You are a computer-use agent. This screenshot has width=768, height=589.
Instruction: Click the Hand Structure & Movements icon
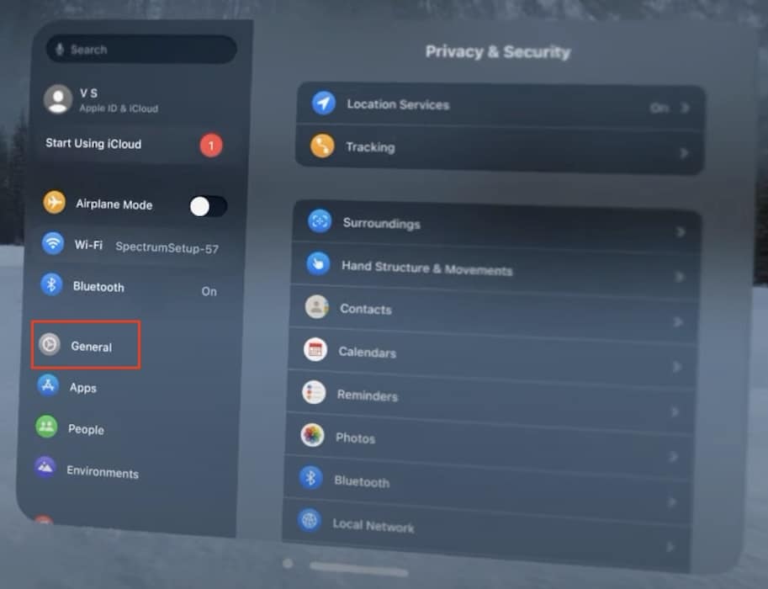[x=318, y=263]
